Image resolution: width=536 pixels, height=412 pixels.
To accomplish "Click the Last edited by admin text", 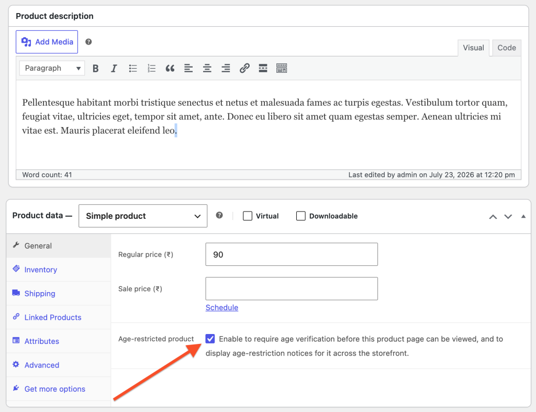I will (431, 175).
